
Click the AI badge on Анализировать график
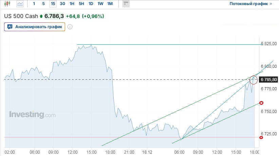point(10,26)
